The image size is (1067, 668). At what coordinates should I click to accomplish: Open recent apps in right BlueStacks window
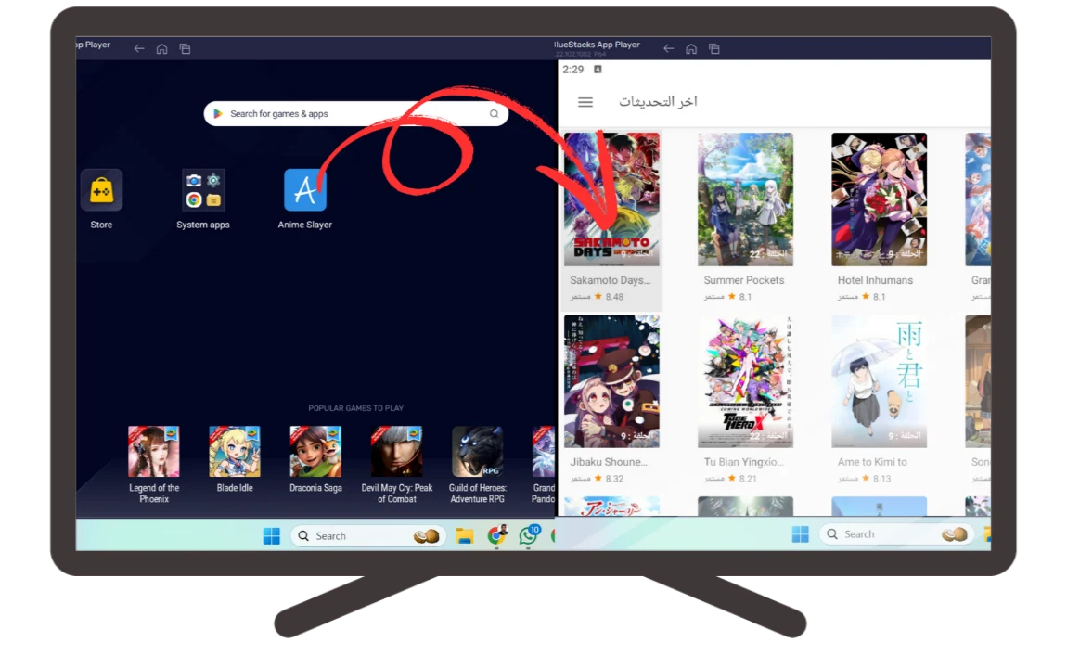click(x=713, y=48)
